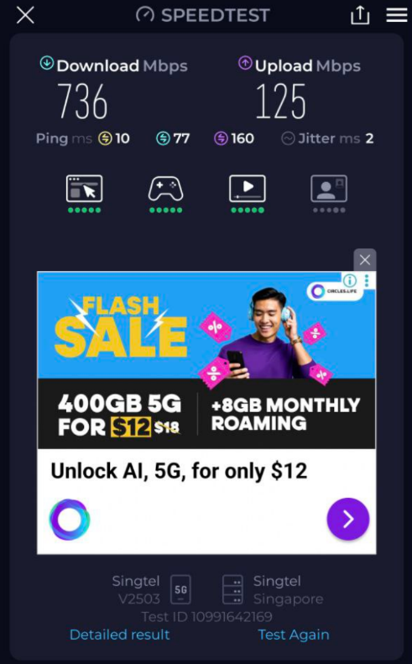Click the ad info icon
This screenshot has width=412, height=664.
(349, 280)
